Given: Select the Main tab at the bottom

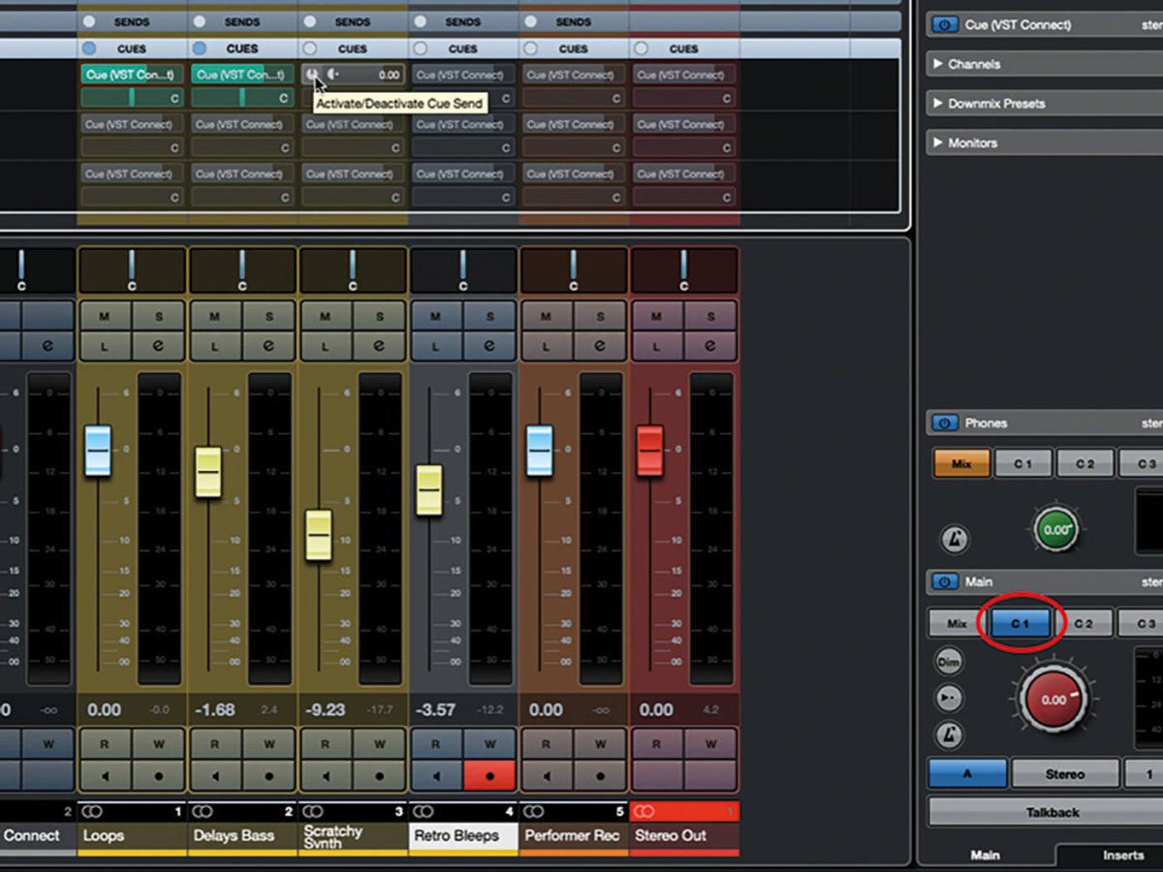Looking at the screenshot, I should (985, 856).
